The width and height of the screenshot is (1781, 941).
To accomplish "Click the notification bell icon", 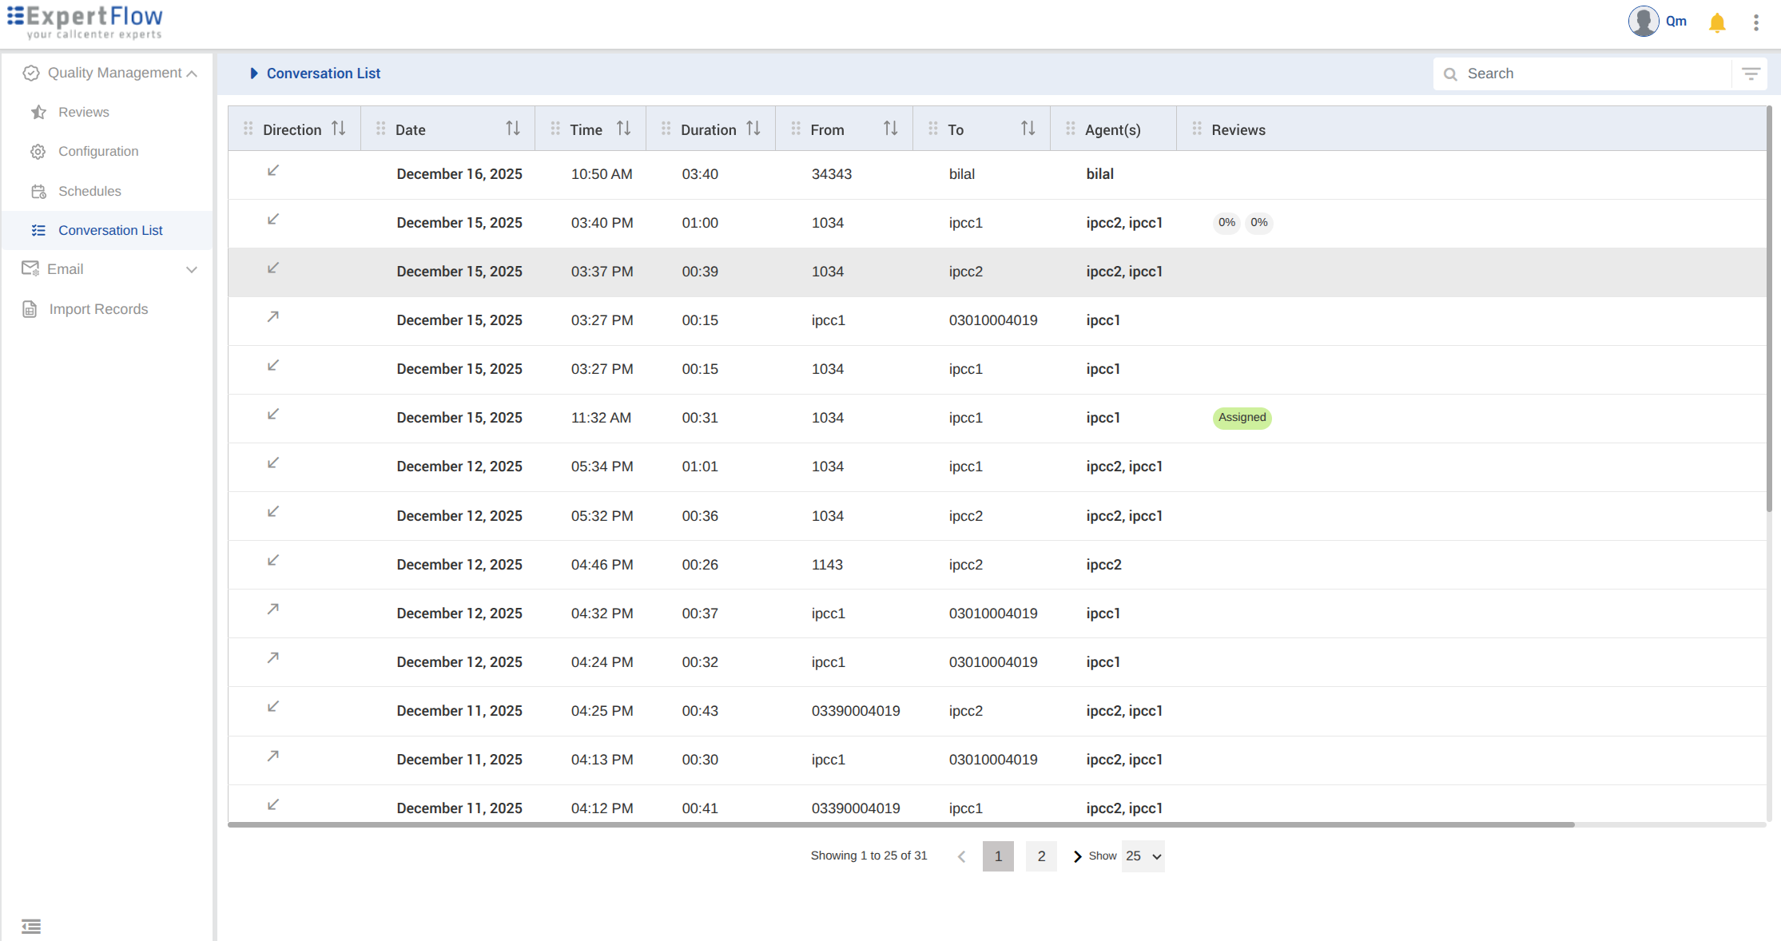I will (x=1716, y=22).
